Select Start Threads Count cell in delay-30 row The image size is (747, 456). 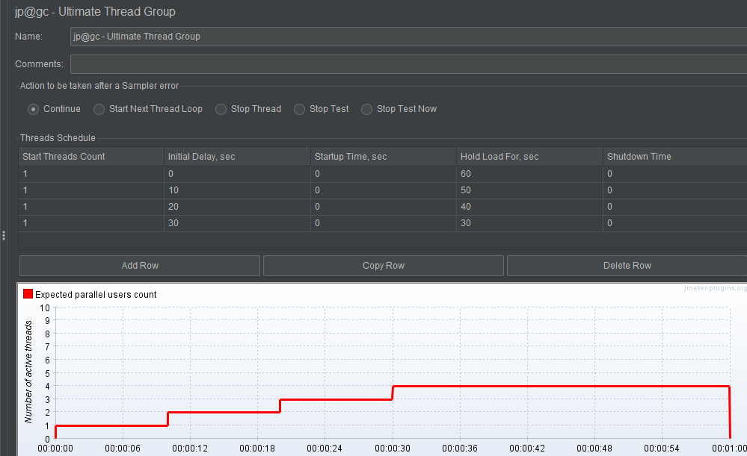pyautogui.click(x=91, y=223)
